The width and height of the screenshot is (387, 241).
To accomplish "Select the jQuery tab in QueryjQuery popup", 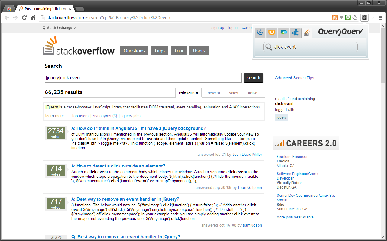I will [x=260, y=32].
